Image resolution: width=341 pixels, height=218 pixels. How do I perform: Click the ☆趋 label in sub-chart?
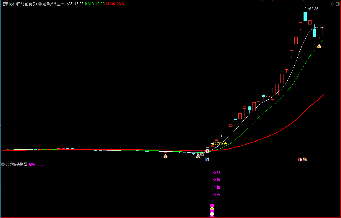(217, 173)
